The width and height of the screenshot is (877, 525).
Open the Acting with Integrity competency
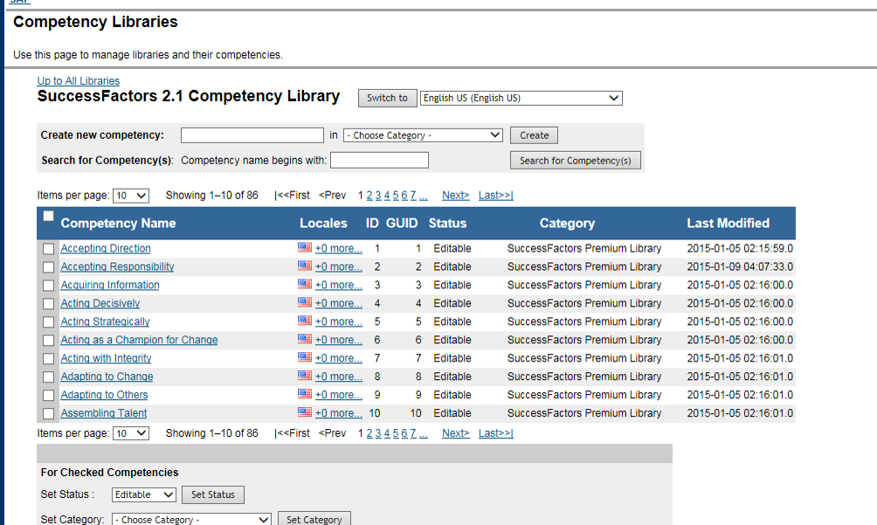[x=107, y=358]
